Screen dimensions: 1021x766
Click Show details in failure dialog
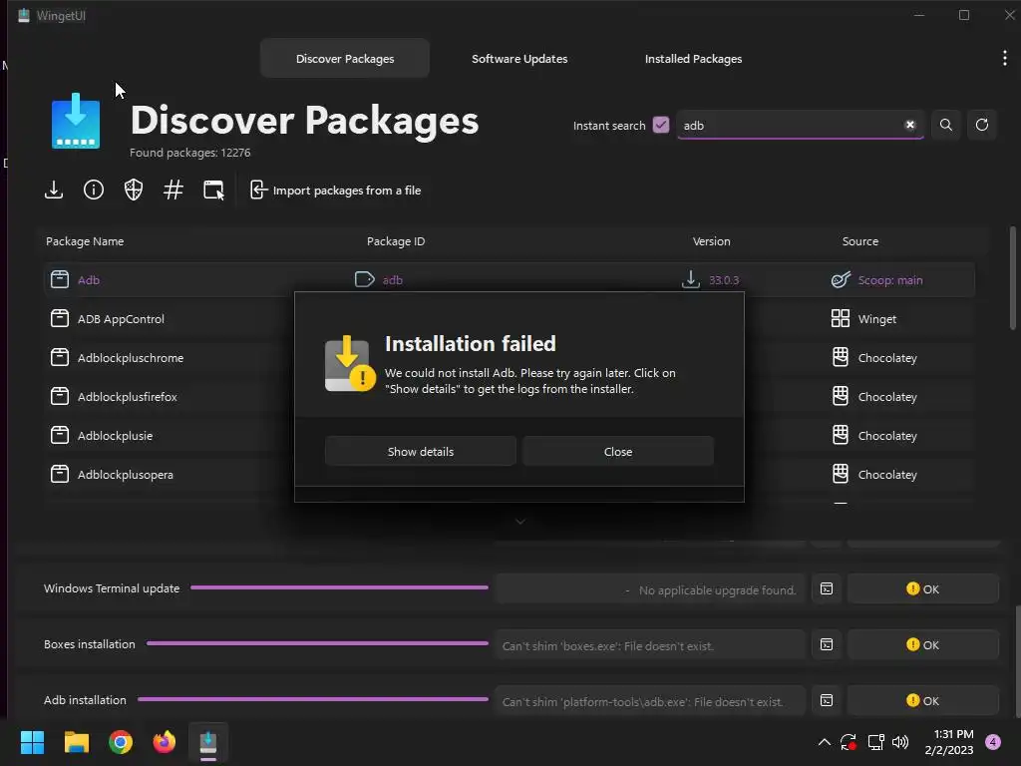421,452
